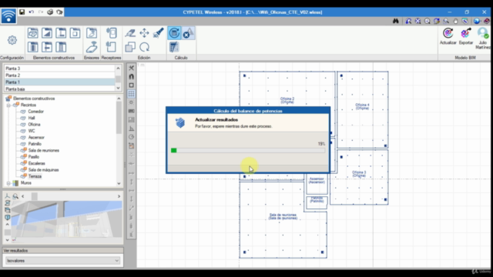Click the Exportar icon
The height and width of the screenshot is (277, 493).
click(465, 33)
